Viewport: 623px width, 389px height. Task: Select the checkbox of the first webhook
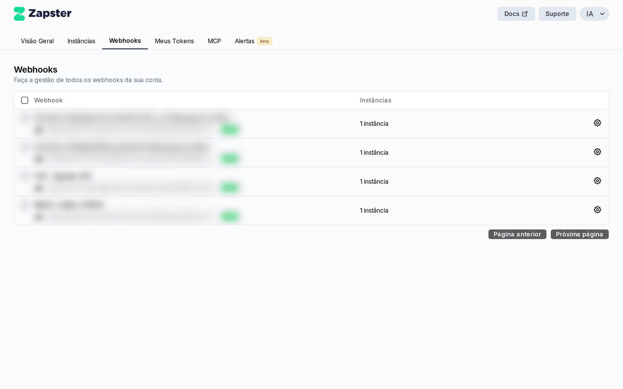(25, 118)
